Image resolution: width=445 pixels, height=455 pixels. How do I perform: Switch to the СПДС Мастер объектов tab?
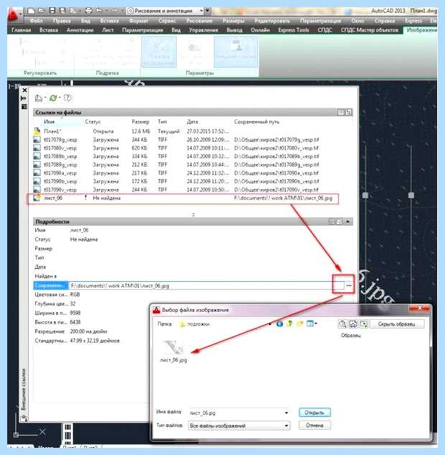pyautogui.click(x=370, y=30)
